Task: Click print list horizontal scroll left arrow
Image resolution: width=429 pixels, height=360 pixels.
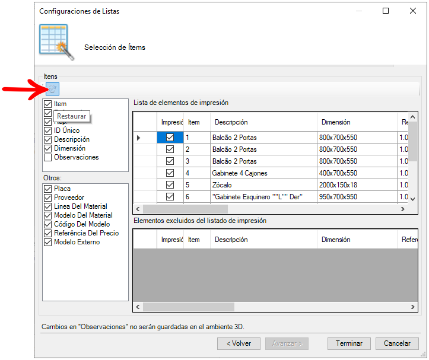Action: tap(138, 209)
